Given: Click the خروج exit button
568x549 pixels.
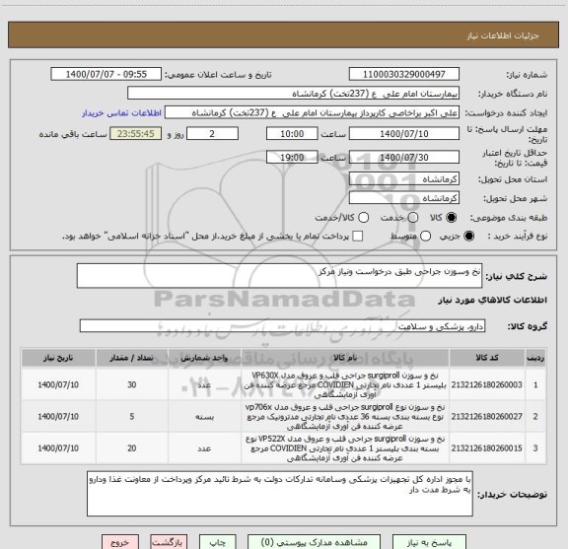Looking at the screenshot, I should click(x=120, y=542).
